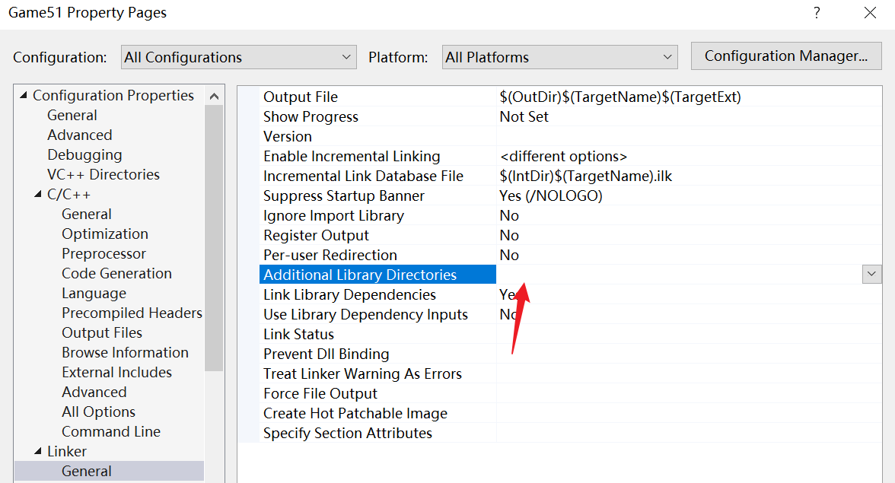The width and height of the screenshot is (895, 483).
Task: Collapse the C/C++ tree node
Action: pyautogui.click(x=38, y=195)
